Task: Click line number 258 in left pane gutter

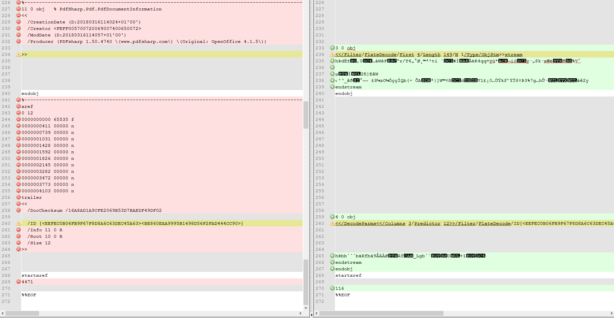Action: pos(6,210)
